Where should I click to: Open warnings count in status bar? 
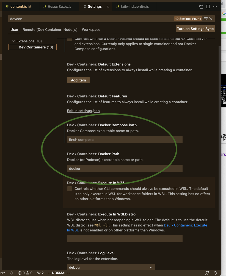coord(29,273)
